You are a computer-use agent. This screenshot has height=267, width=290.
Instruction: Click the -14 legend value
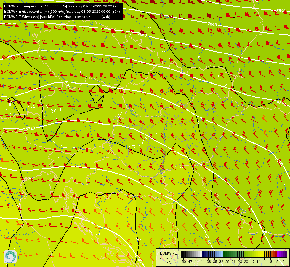point(258,262)
